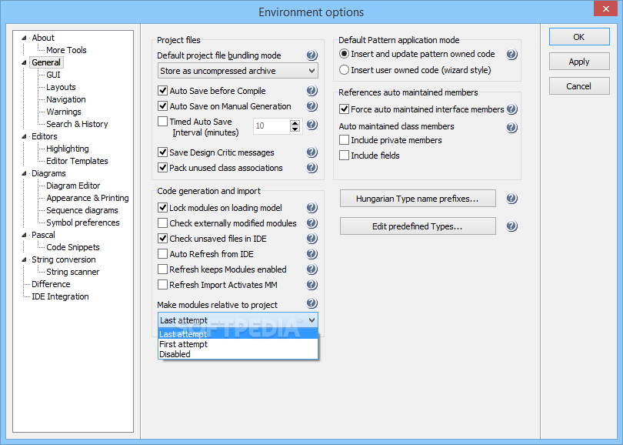The height and width of the screenshot is (445, 623).
Task: Close the Make modules relative to project combo box
Action: [238, 320]
